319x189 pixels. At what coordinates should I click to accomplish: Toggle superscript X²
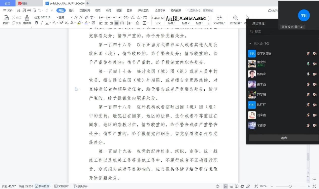point(61,23)
